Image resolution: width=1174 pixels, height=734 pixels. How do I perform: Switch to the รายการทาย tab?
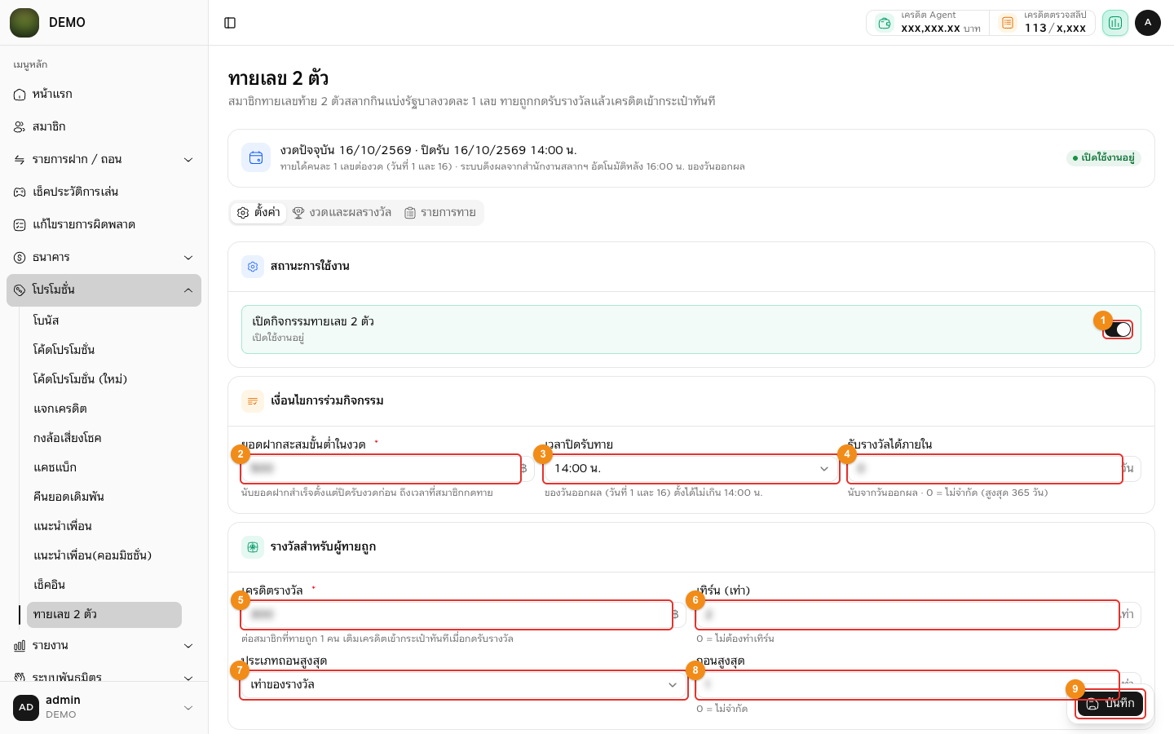pyautogui.click(x=440, y=213)
